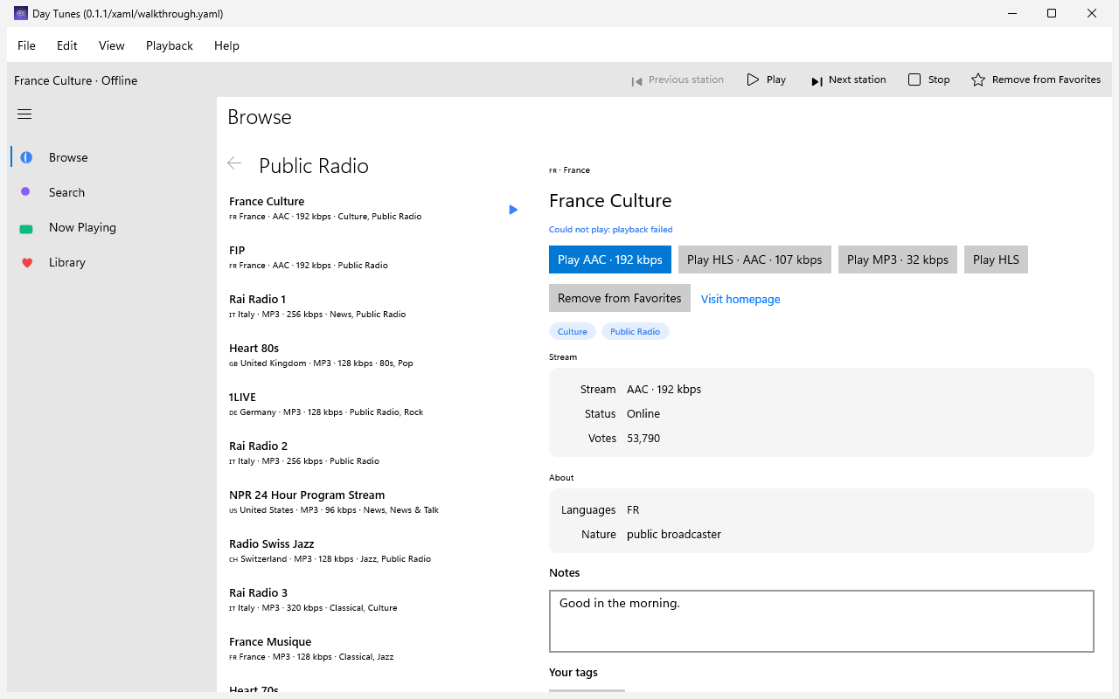The height and width of the screenshot is (699, 1119).
Task: Select the FIP station in the list
Action: point(373,257)
